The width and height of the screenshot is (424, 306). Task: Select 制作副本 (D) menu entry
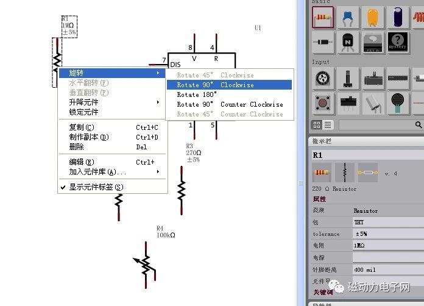(113, 137)
